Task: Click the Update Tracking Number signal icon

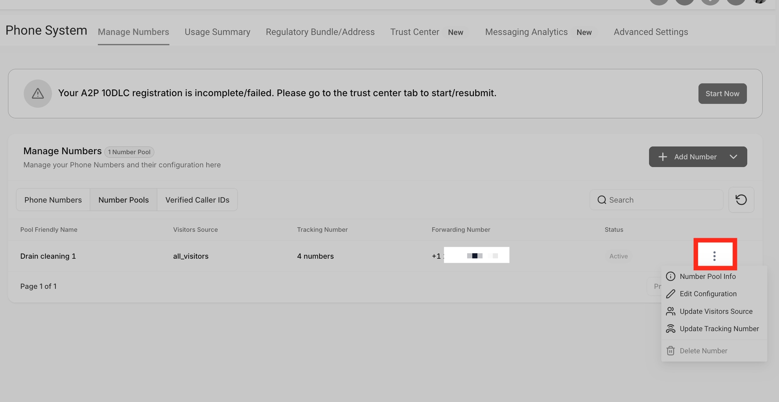Action: pos(671,329)
